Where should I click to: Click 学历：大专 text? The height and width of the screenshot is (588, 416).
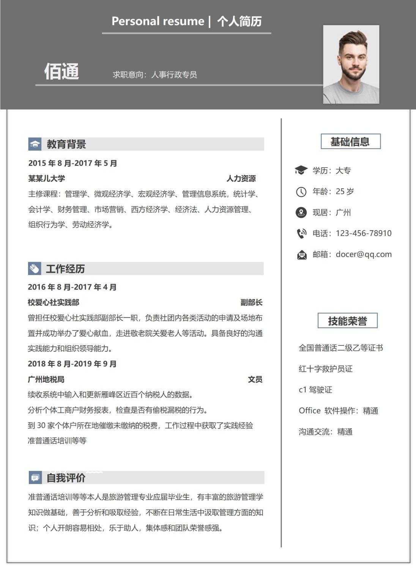332,171
